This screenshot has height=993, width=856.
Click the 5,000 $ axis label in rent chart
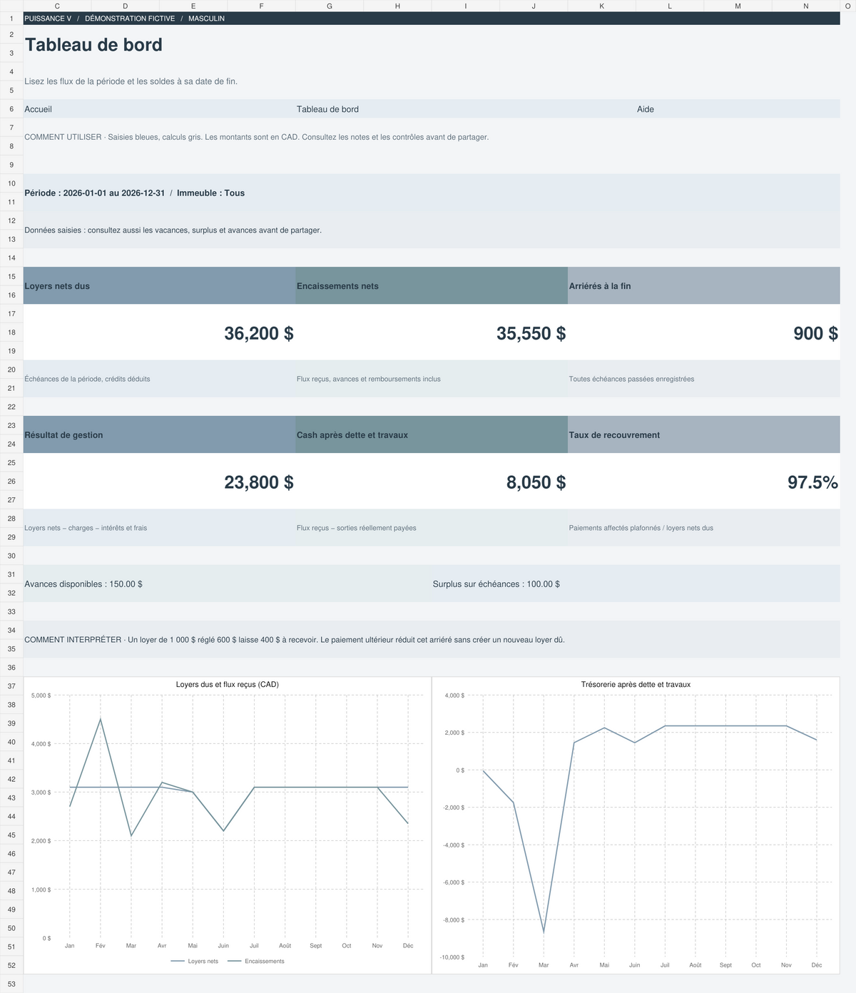[41, 695]
